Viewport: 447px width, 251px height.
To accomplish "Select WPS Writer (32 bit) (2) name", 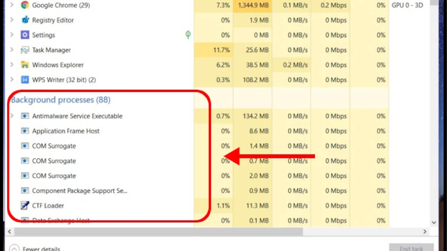I will pyautogui.click(x=64, y=80).
